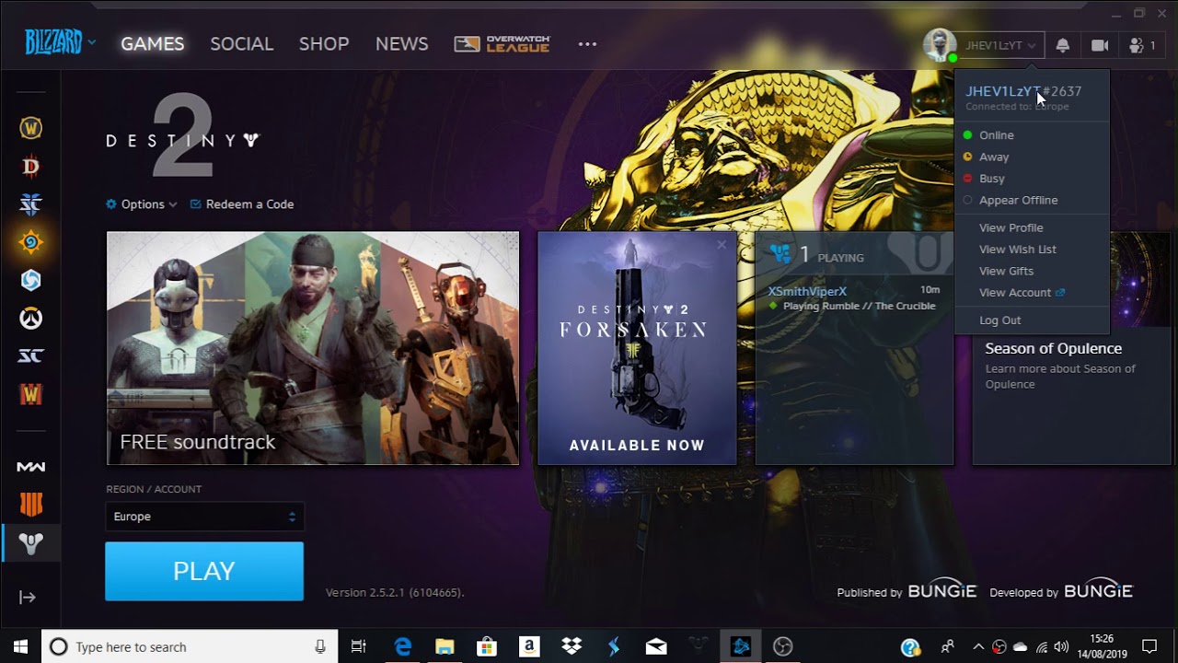Screen dimensions: 1178x663
Task: Click the blue PLAY button
Action: click(204, 571)
